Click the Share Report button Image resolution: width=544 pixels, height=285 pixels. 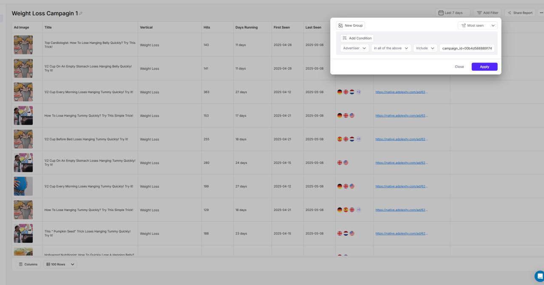pyautogui.click(x=520, y=13)
